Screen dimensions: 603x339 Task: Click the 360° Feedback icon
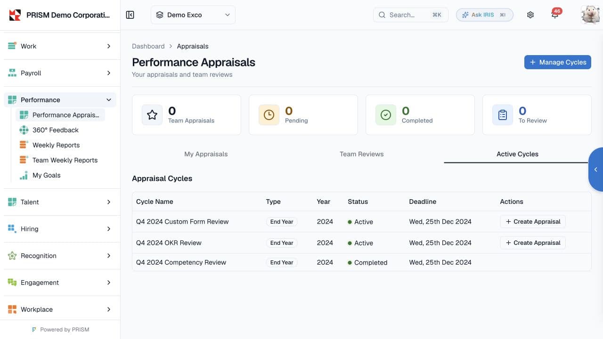[24, 130]
